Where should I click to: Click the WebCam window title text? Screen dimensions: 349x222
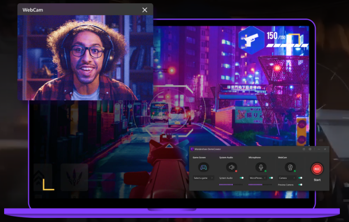(x=33, y=10)
